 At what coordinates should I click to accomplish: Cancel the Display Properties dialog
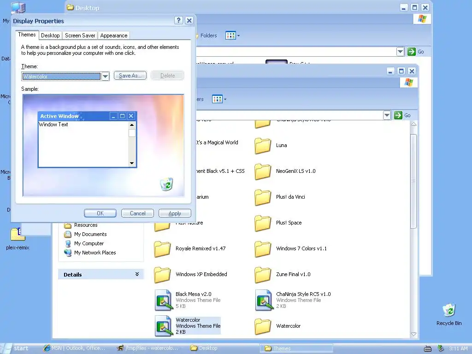(x=137, y=213)
